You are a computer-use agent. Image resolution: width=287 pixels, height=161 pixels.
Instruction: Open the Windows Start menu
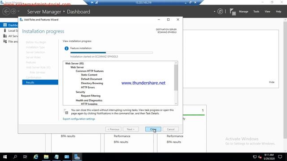tap(5, 157)
